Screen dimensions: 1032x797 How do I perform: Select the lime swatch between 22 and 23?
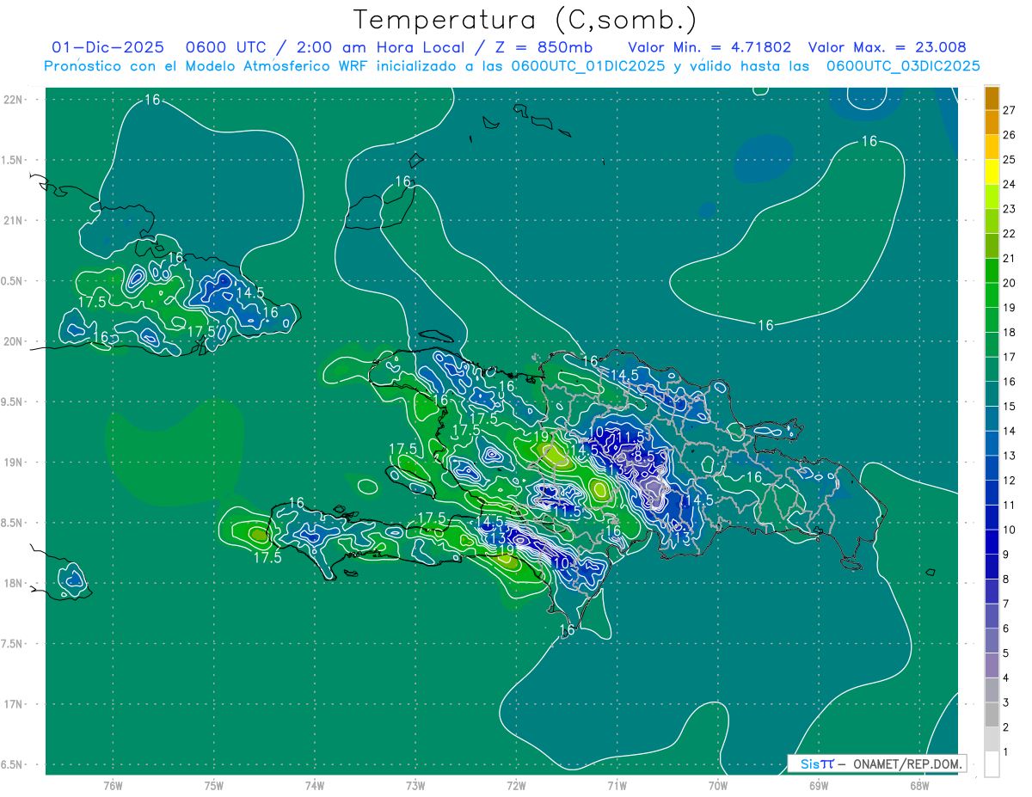pos(992,222)
